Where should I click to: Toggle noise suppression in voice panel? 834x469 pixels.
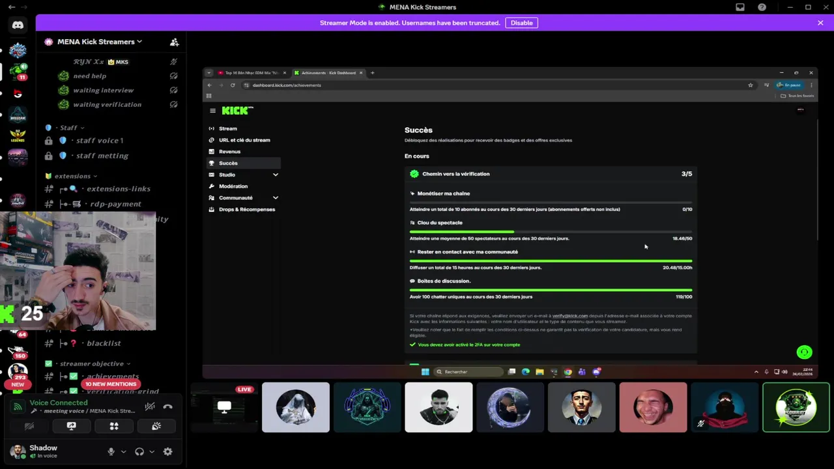pyautogui.click(x=150, y=406)
